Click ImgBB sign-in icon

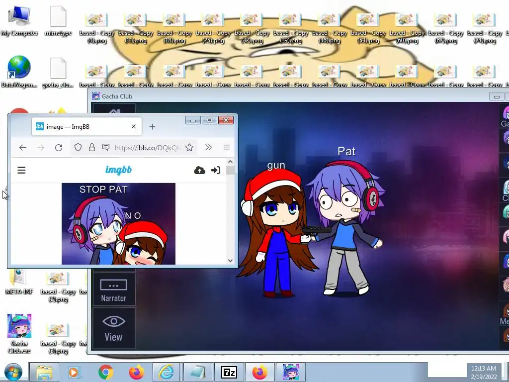216,170
